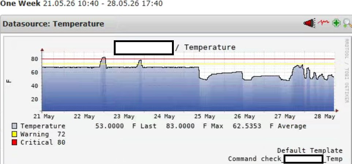Click the green plus add icon

[336, 23]
